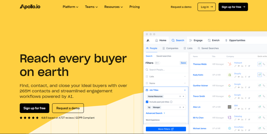Click the magnifier icon in Search People field
The height and width of the screenshot is (134, 267).
coord(147,70)
